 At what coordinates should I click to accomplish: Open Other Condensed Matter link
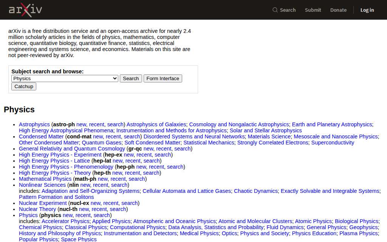coord(49,143)
